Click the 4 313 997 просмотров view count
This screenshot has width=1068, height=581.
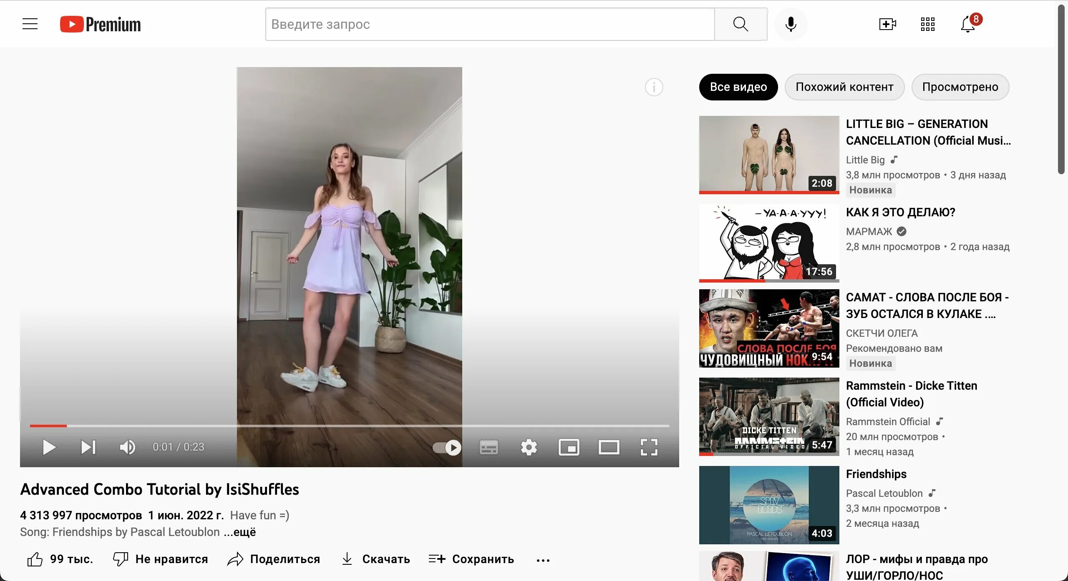(81, 516)
